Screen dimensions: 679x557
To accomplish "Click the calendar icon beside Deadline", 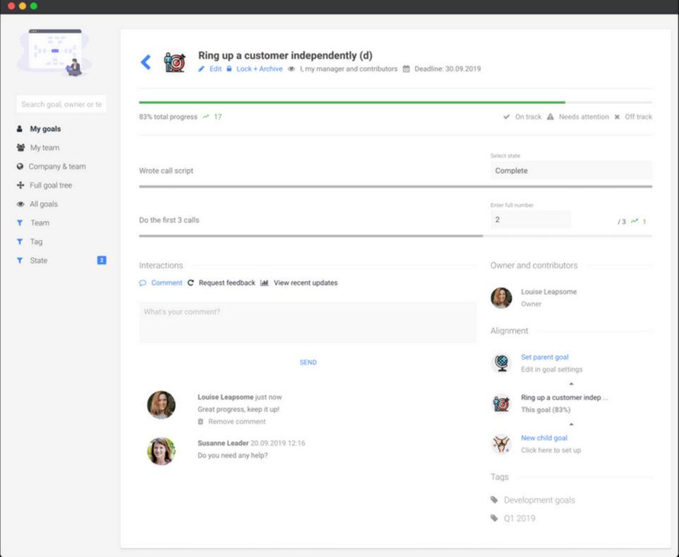I will 406,69.
